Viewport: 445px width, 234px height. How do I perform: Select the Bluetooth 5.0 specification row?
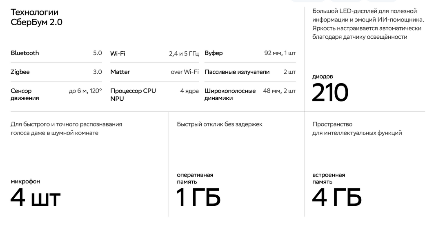pos(56,53)
